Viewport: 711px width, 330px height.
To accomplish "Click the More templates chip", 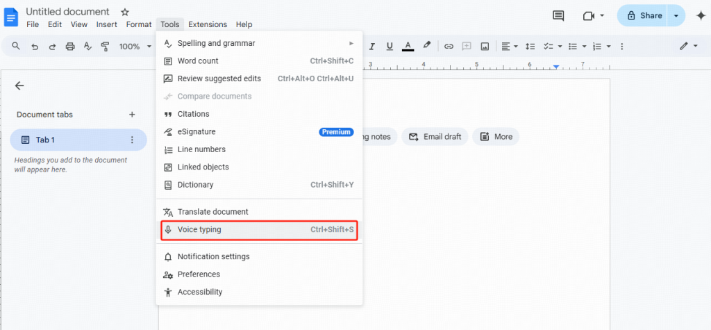I will 496,137.
